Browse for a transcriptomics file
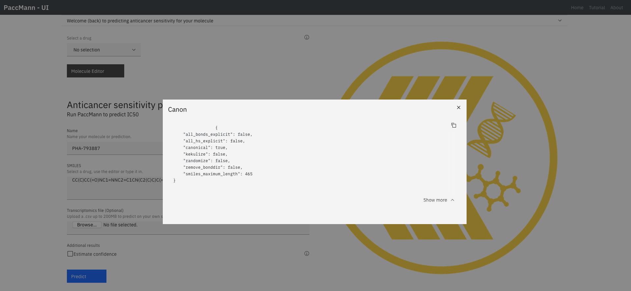The width and height of the screenshot is (631, 291). [x=87, y=225]
